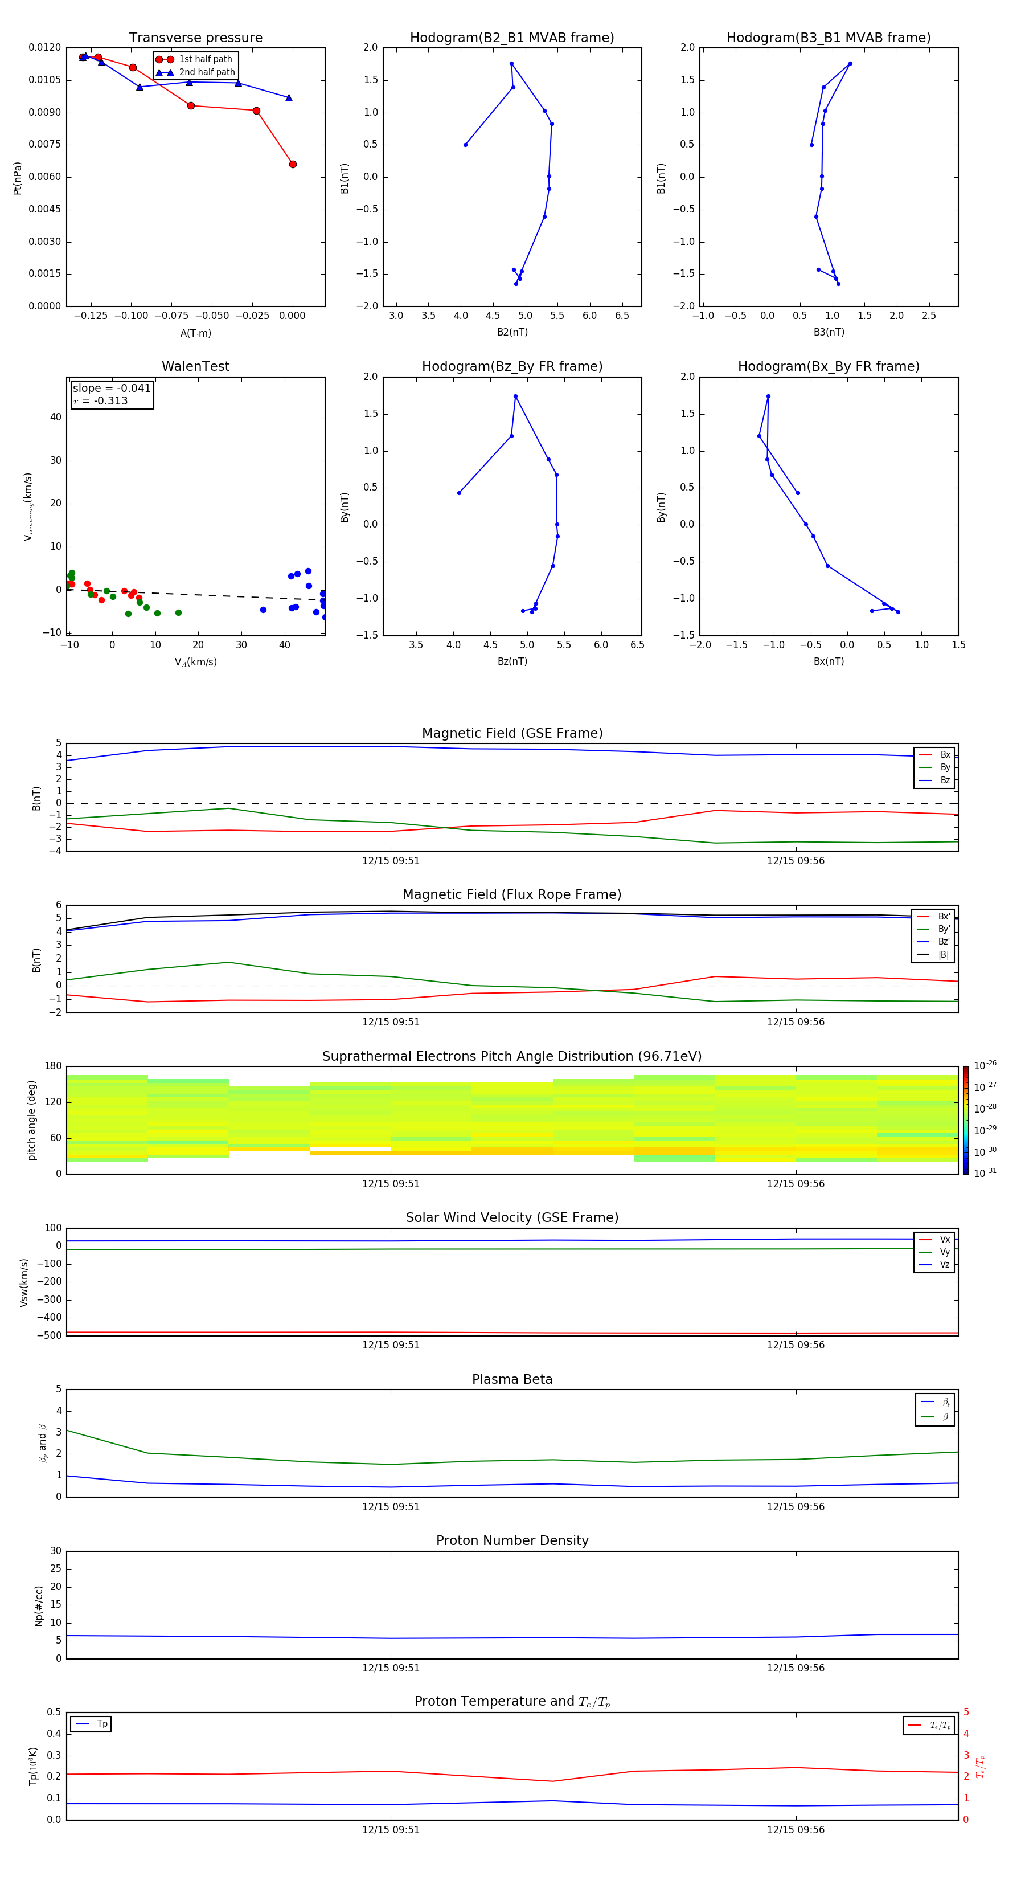Click the pitch angle colorbar

966,1120
